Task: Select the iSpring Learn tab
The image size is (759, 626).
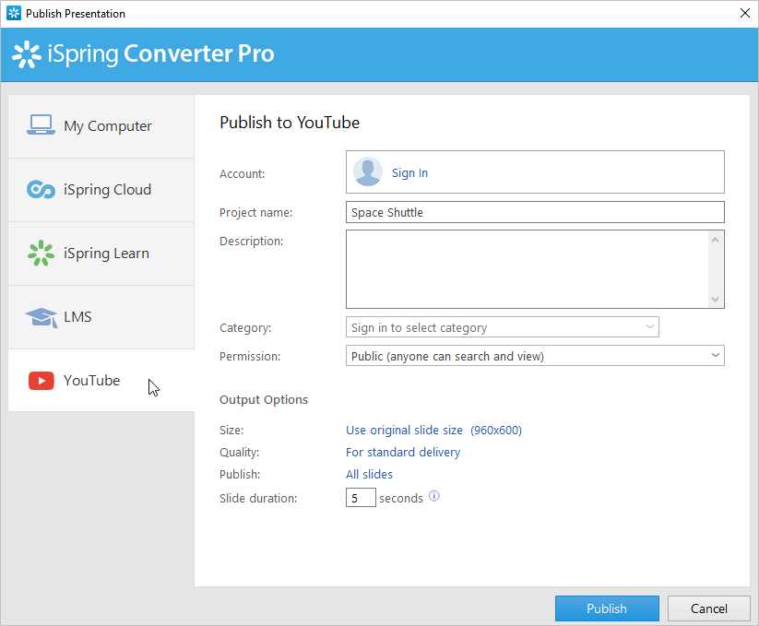Action: click(101, 254)
